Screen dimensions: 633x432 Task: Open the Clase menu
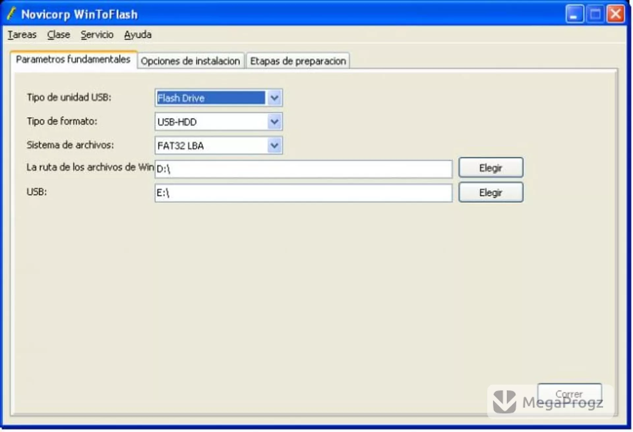tap(58, 35)
